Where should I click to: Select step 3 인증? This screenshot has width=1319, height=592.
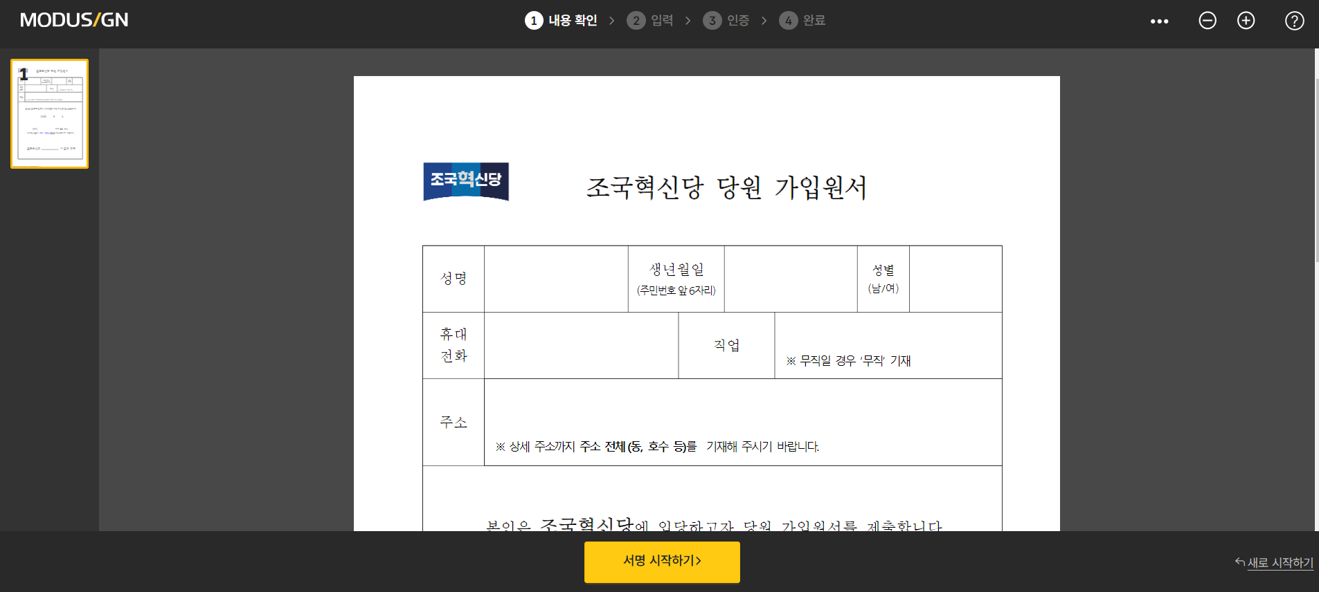pos(726,21)
